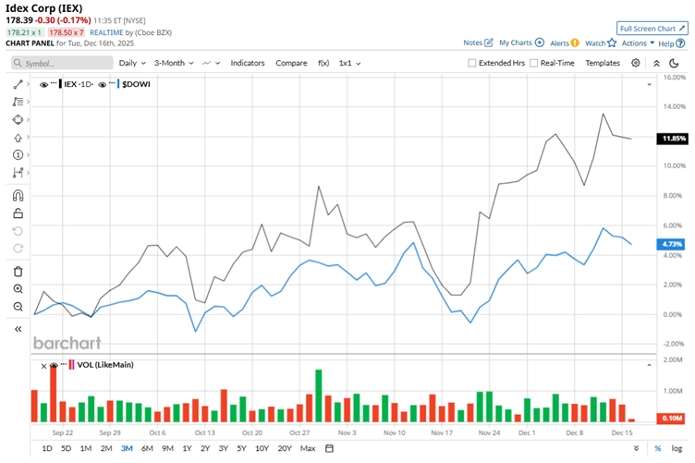Select the trend line drawing tool

pos(18,84)
